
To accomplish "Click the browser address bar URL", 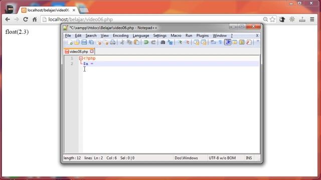I will (80, 19).
